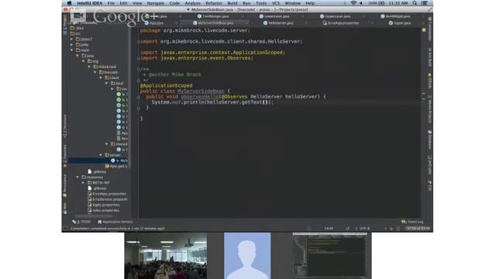496x279 pixels.
Task: Select ErraiApp.properties in the project tree
Action: (x=107, y=194)
